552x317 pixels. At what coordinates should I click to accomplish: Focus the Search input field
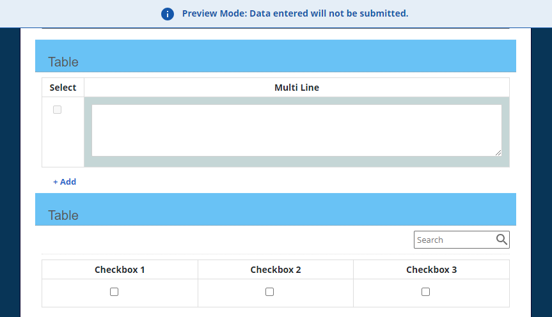click(x=454, y=240)
